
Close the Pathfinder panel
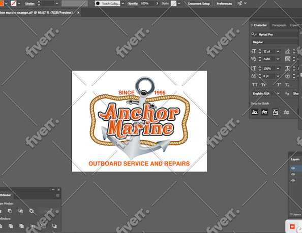58,190
